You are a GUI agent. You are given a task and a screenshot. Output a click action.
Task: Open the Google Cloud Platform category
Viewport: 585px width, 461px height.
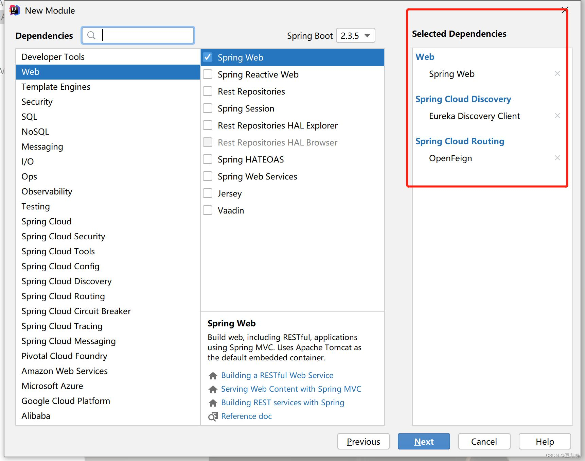(x=108, y=401)
